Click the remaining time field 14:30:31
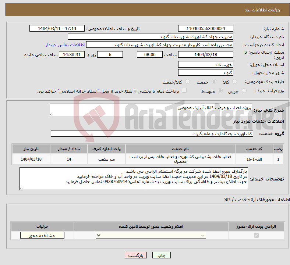This screenshot has width=290, height=265. click(72, 54)
